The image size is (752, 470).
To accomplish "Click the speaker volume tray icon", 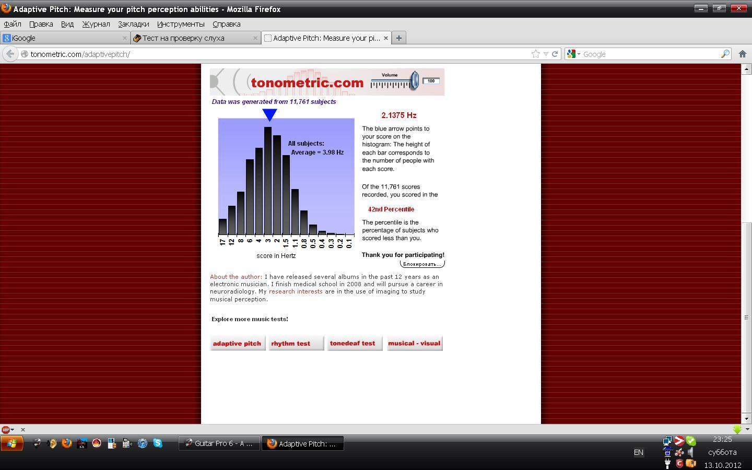I will coord(690,452).
